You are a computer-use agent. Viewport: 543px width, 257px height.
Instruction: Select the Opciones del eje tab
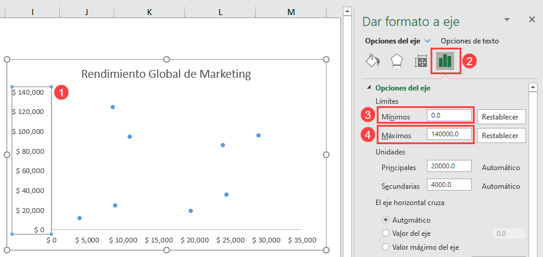coord(392,41)
